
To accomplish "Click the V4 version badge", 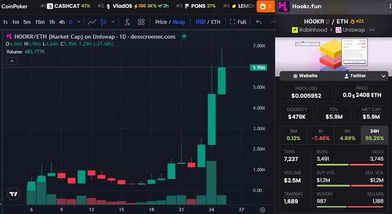I will click(x=372, y=30).
